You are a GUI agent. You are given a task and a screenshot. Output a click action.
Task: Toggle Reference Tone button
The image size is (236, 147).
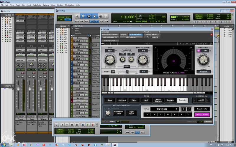119,113
